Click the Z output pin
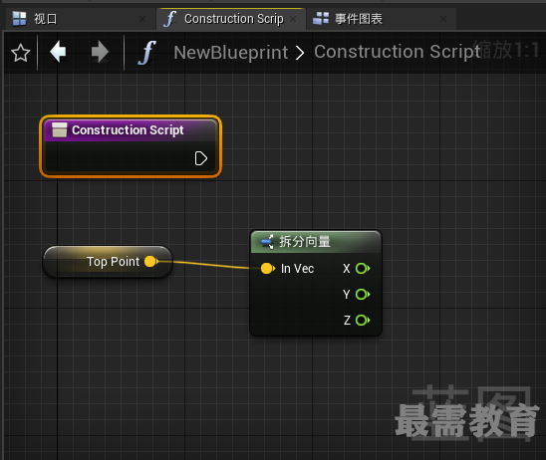 363,321
